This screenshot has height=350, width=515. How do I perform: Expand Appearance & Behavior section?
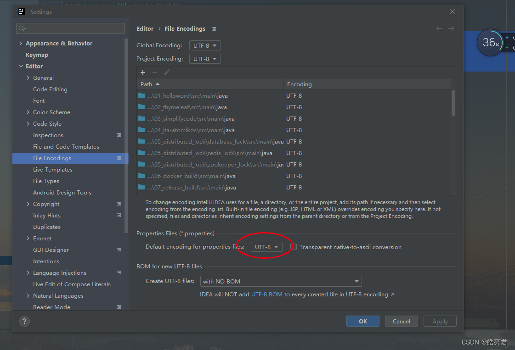(x=21, y=43)
